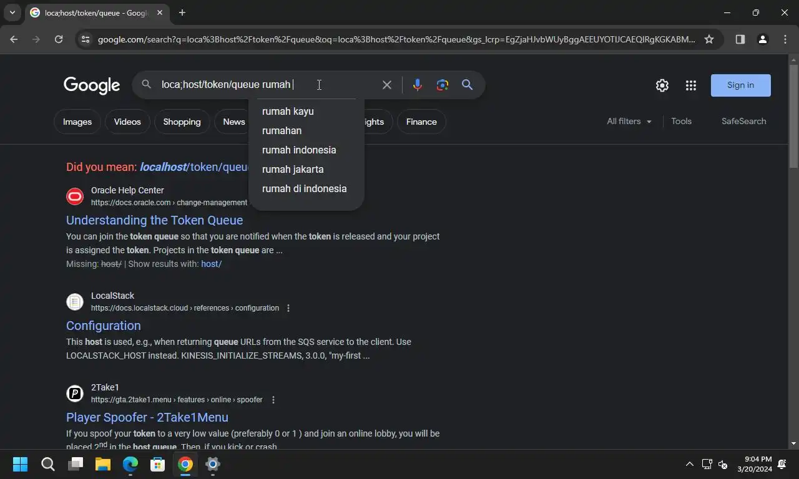Open the Tools option
This screenshot has width=799, height=479.
681,122
